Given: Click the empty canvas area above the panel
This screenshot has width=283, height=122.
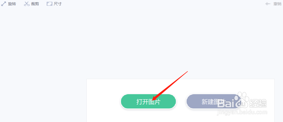Looking at the screenshot, I should 142,43.
